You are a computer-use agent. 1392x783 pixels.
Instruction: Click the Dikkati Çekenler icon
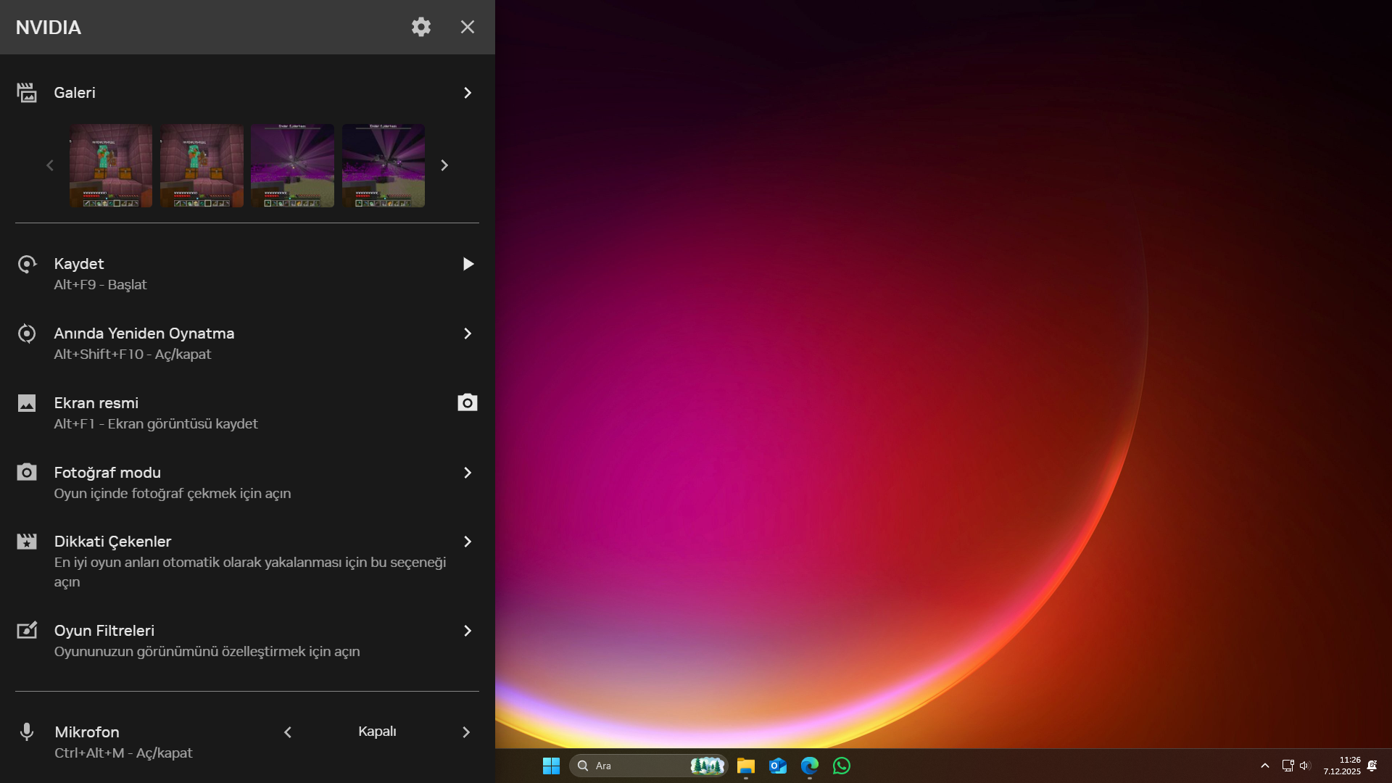(27, 542)
